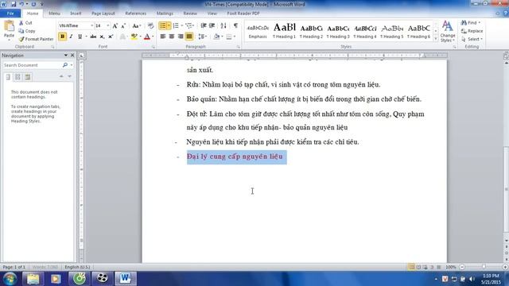Activate the Format Painter tool
The height and width of the screenshot is (286, 509).
pos(36,39)
